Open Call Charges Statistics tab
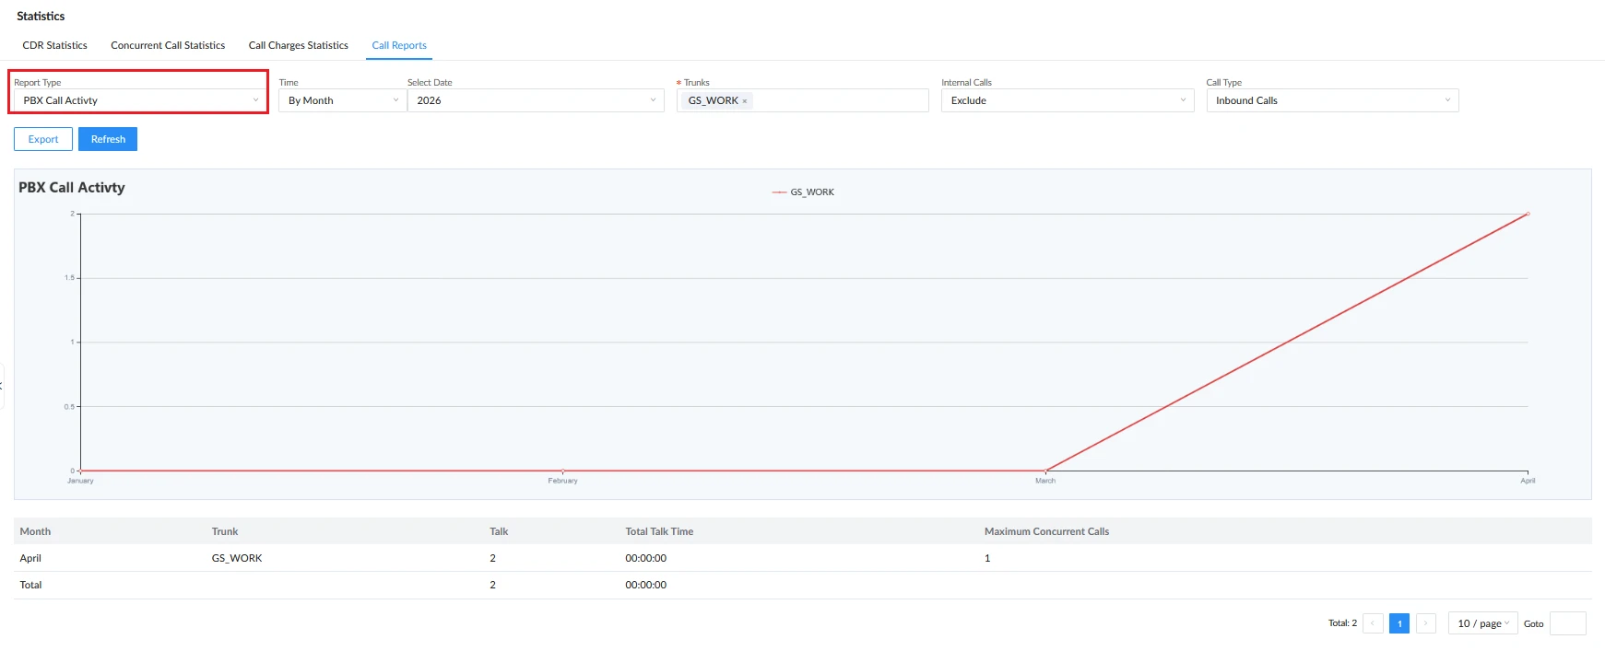The image size is (1605, 651). click(298, 45)
